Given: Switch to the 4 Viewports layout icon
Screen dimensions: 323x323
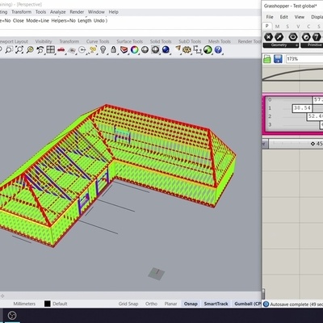Looking at the screenshot, I should (51, 50).
